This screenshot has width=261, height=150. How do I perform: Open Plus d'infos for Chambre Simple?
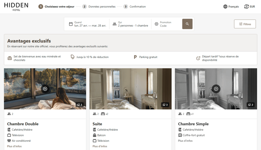[x=185, y=141]
